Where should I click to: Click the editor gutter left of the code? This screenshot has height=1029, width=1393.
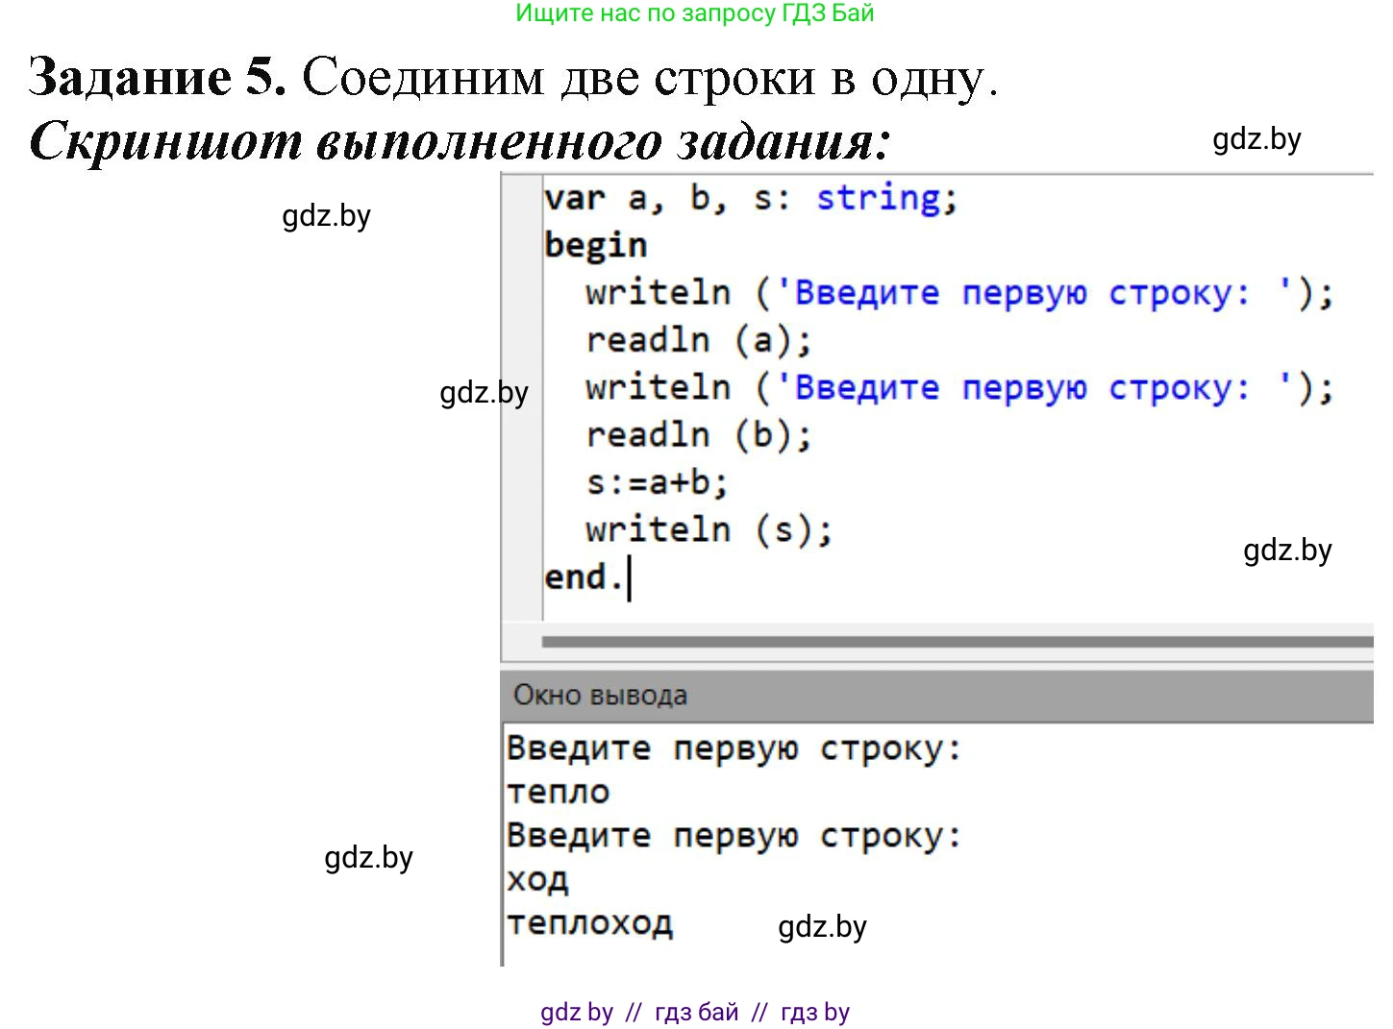[x=522, y=384]
